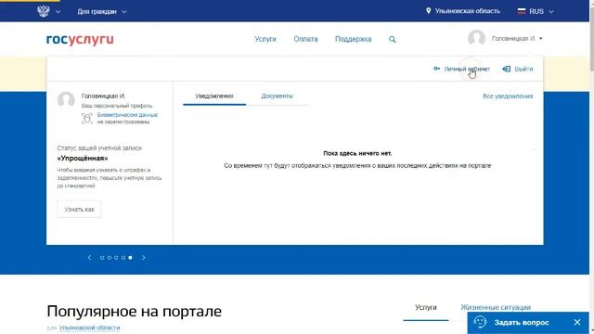Switch to the 'Документы' tab
594x334 pixels.
click(277, 96)
